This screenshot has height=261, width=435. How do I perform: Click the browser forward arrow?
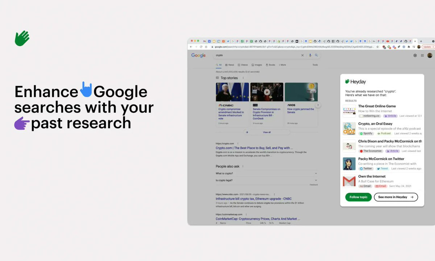(x=196, y=47)
